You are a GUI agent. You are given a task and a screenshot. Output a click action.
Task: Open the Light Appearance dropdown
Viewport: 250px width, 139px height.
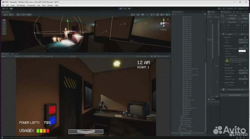click(x=243, y=48)
